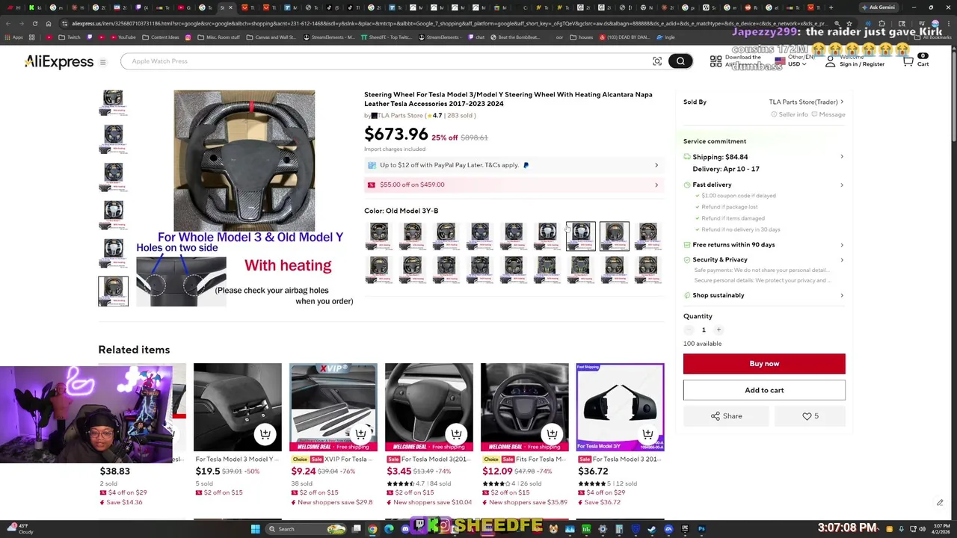Select the last color variant in the top row
Screen dimensions: 957x538
point(648,235)
